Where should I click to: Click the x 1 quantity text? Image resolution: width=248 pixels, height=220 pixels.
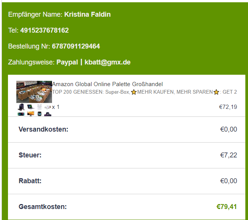[x=56, y=107]
